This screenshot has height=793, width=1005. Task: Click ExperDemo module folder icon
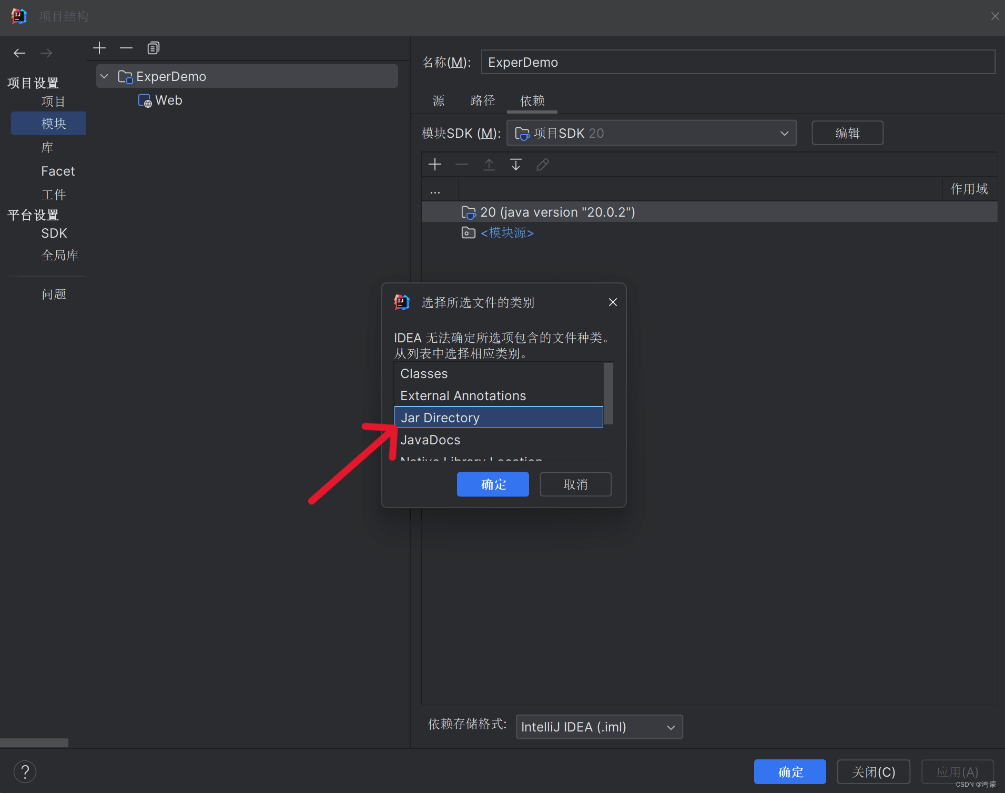click(125, 77)
